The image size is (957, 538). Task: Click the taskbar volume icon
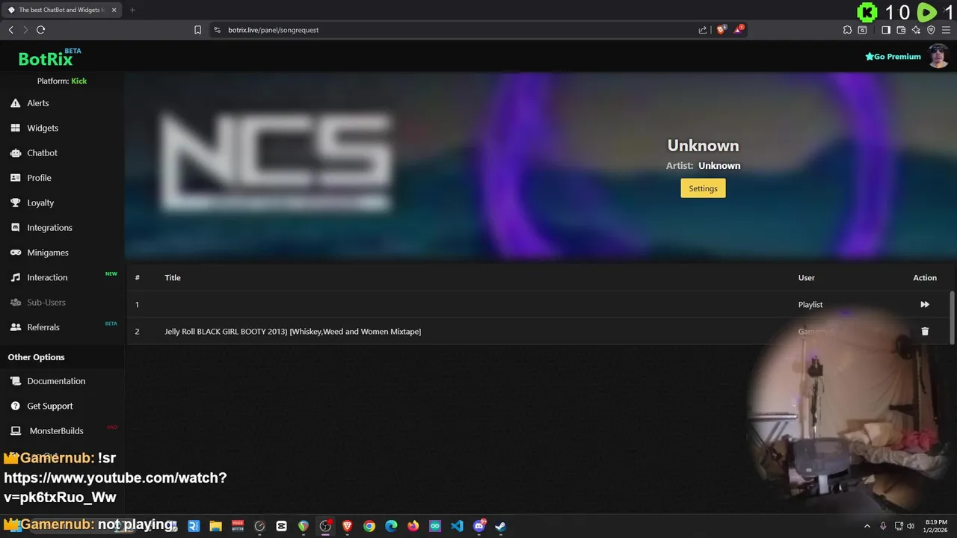911,526
